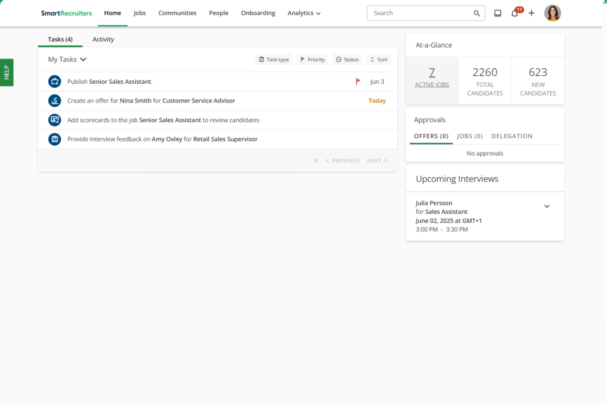Click the Julia Persson interview name
Screen dimensions: 607x405
pyautogui.click(x=434, y=203)
